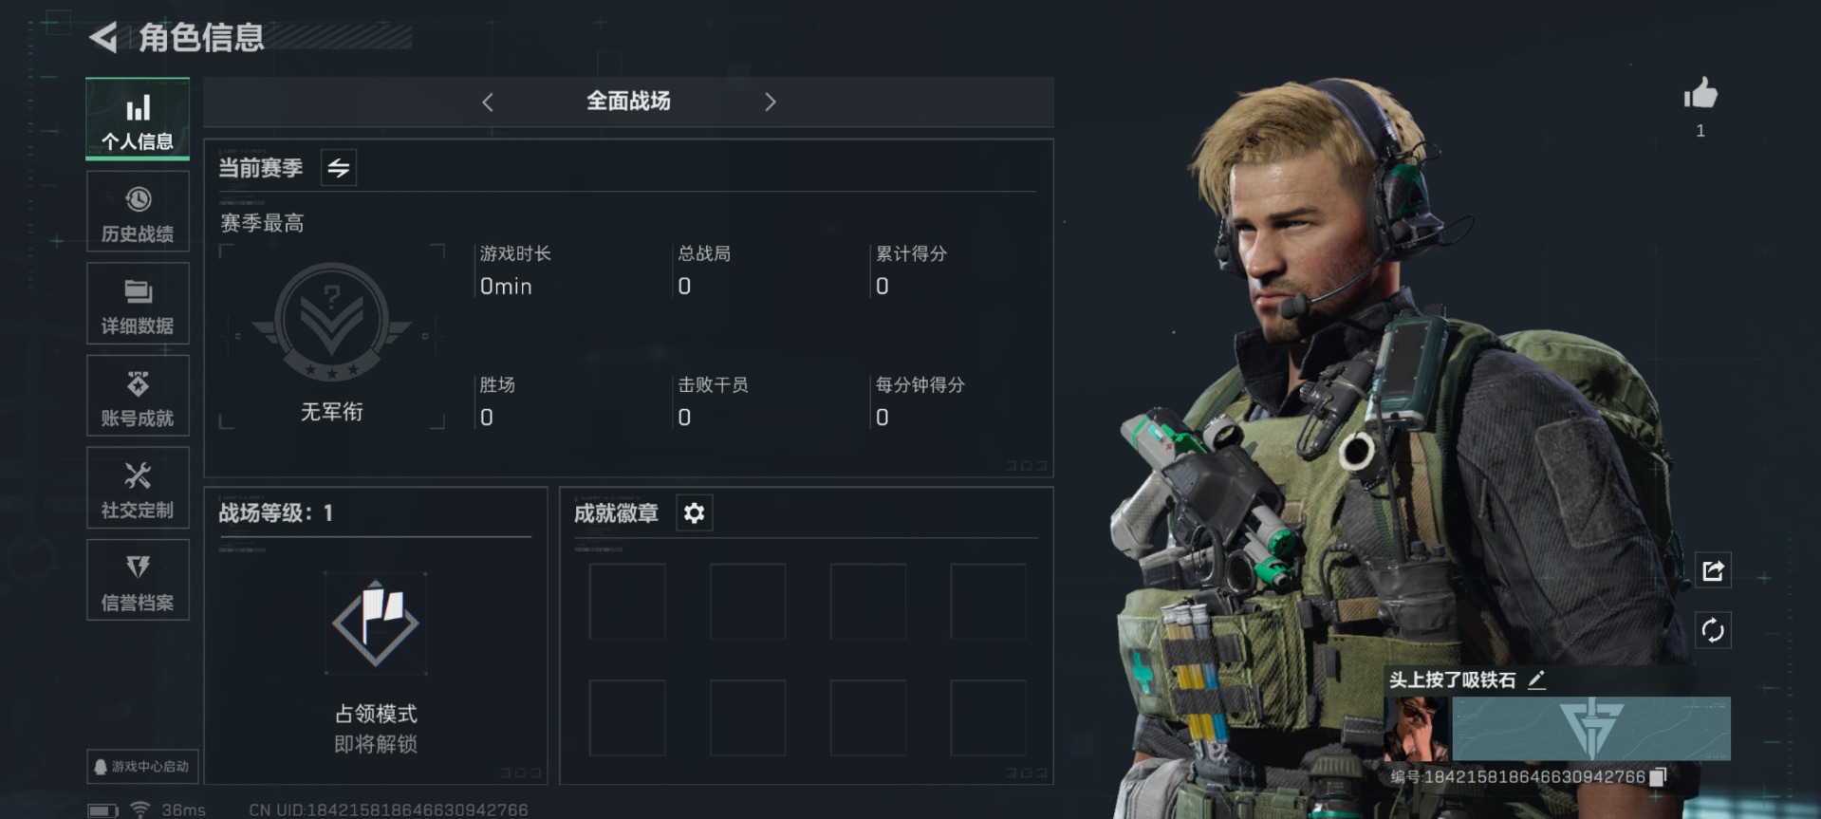Click the 无军衔 rank emblem
1821x819 pixels.
pyautogui.click(x=331, y=323)
